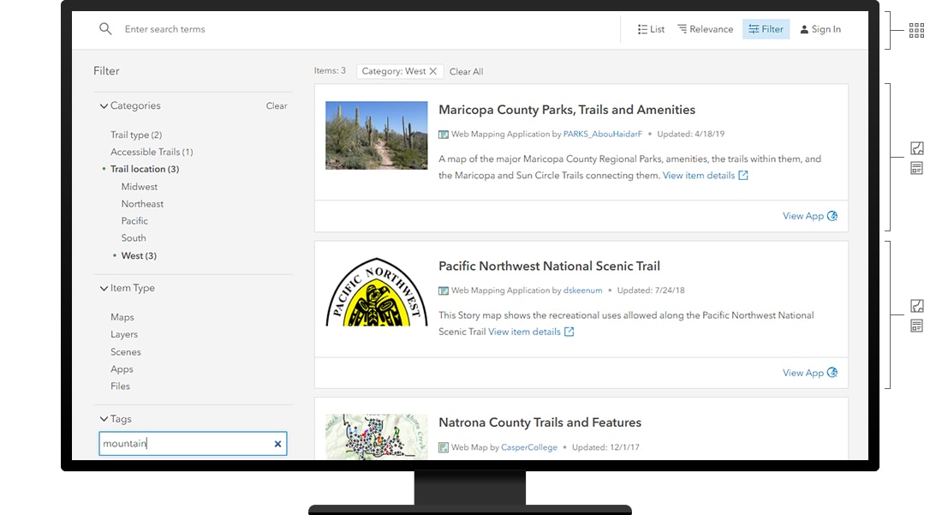Viewport: 942px width, 515px height.
Task: View item details for Pacific Northwest trail
Action: click(530, 332)
